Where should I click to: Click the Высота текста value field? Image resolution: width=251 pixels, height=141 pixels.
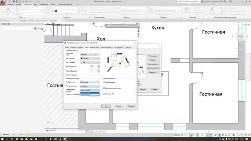coord(94,66)
